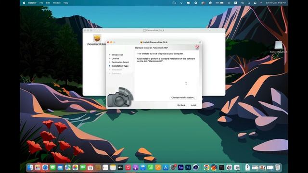Launch Adobe Photoshop from Dock
The height and width of the screenshot is (173, 308).
[x=188, y=167]
